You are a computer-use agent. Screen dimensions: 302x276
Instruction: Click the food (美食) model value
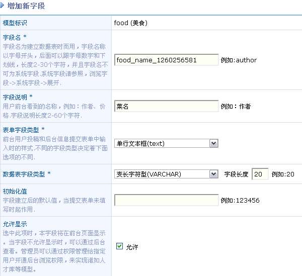coord(130,23)
